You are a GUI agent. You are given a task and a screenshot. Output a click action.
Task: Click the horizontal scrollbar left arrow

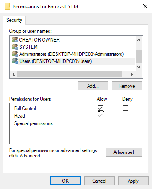point(13,74)
